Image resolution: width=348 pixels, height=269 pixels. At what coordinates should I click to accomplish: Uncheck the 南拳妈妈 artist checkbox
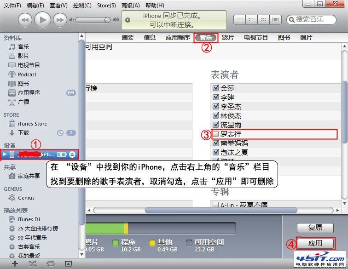pyautogui.click(x=216, y=143)
